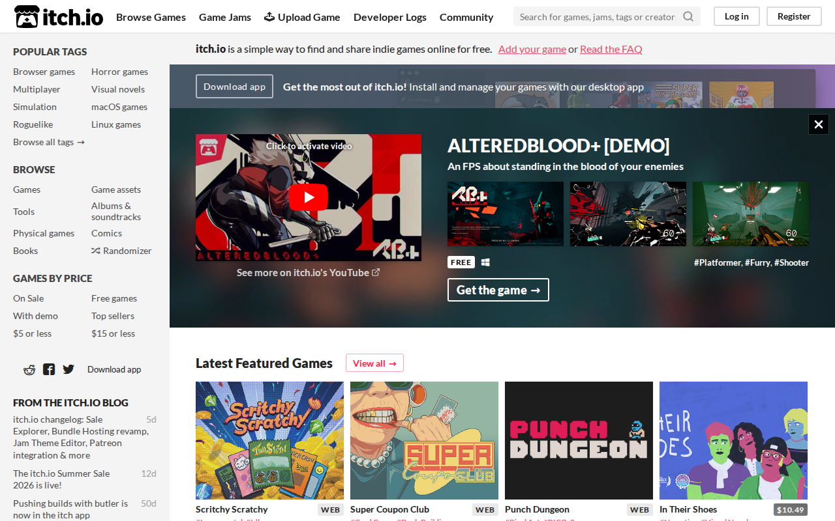Show games $5 or less
The width and height of the screenshot is (835, 521).
coord(32,333)
